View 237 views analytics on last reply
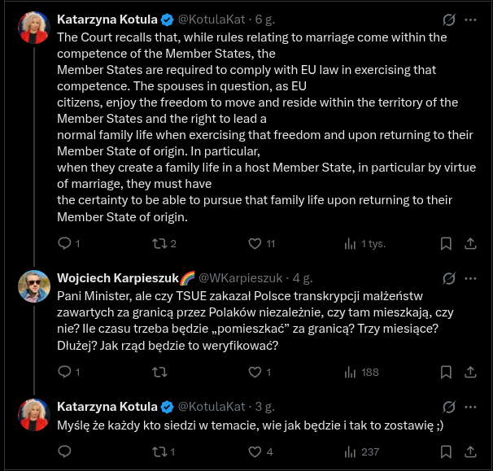The width and height of the screenshot is (493, 471). 351,451
